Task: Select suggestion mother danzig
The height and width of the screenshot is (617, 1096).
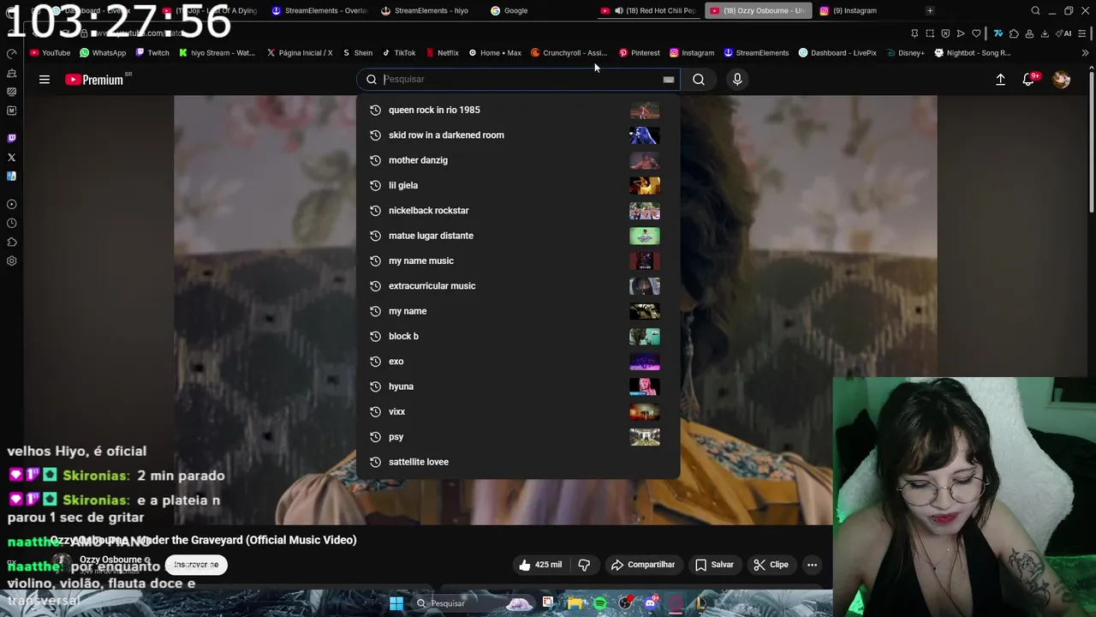Action: click(518, 160)
